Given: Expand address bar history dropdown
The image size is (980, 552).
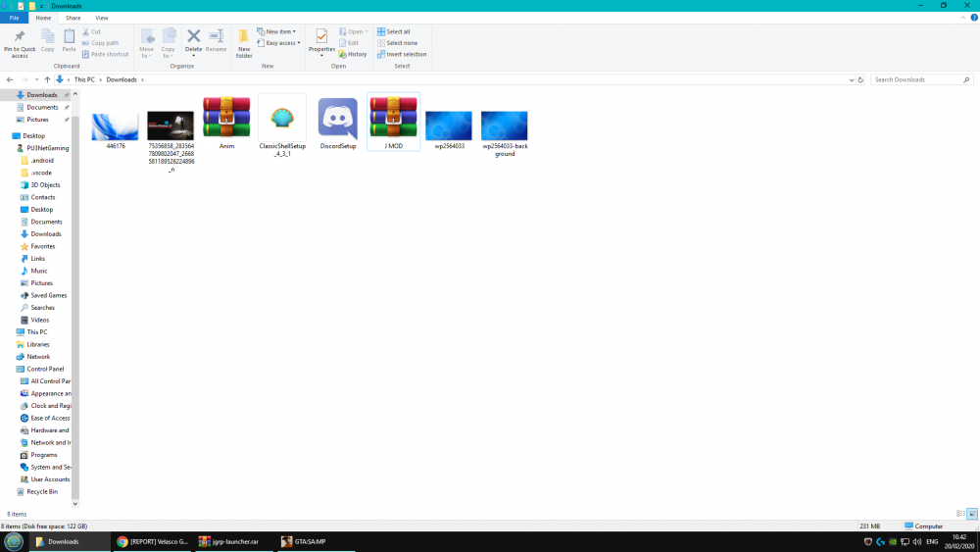Looking at the screenshot, I should (x=852, y=80).
